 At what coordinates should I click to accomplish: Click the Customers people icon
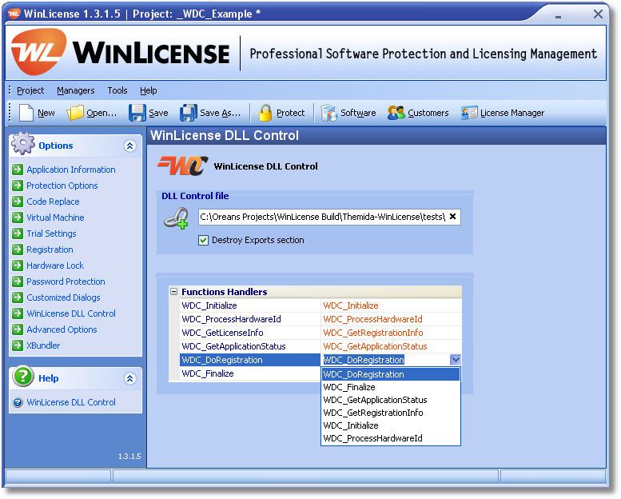396,113
